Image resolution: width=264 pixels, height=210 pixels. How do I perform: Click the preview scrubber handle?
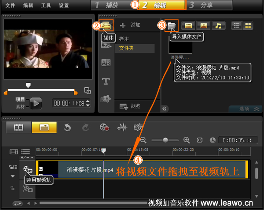(x=28, y=85)
